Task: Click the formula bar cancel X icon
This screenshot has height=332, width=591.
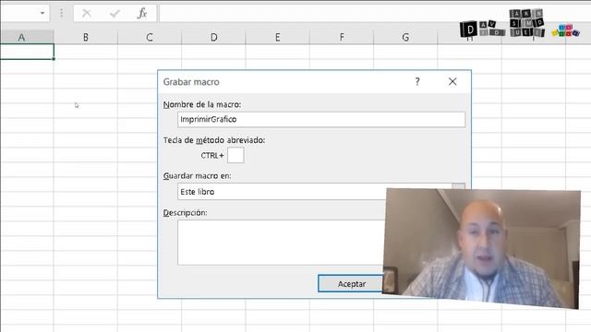Action: (87, 14)
